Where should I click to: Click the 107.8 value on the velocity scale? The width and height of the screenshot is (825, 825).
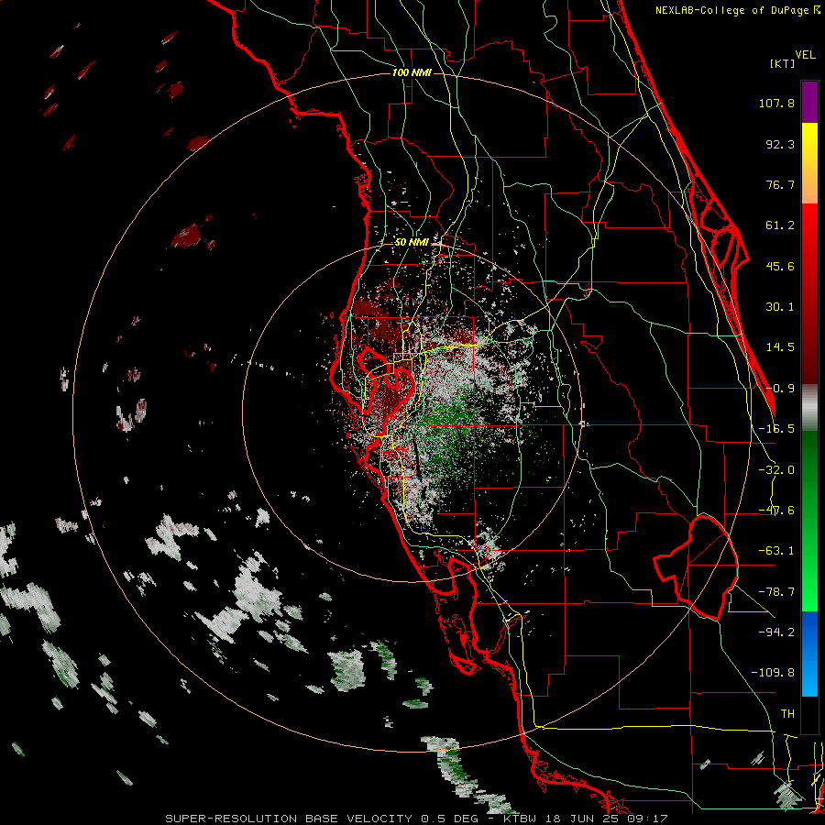tap(776, 103)
